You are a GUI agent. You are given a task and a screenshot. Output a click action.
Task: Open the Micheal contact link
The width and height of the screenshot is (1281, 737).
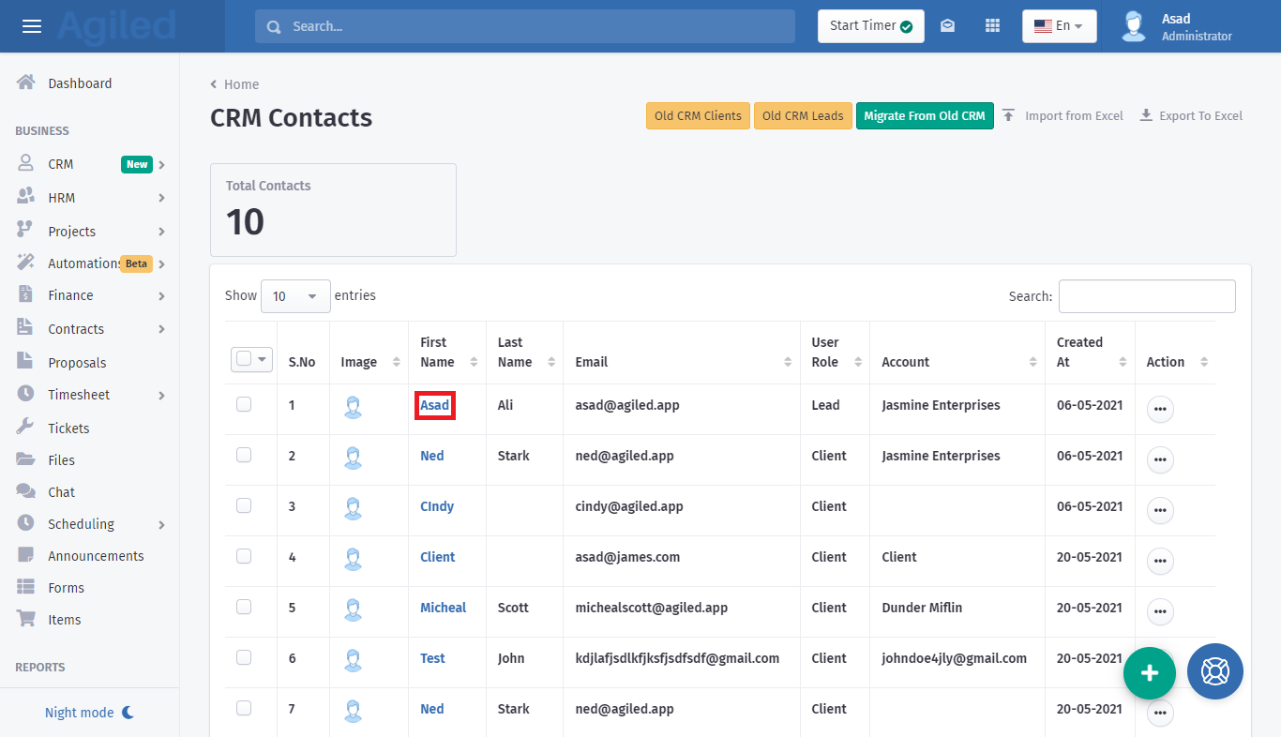point(443,608)
